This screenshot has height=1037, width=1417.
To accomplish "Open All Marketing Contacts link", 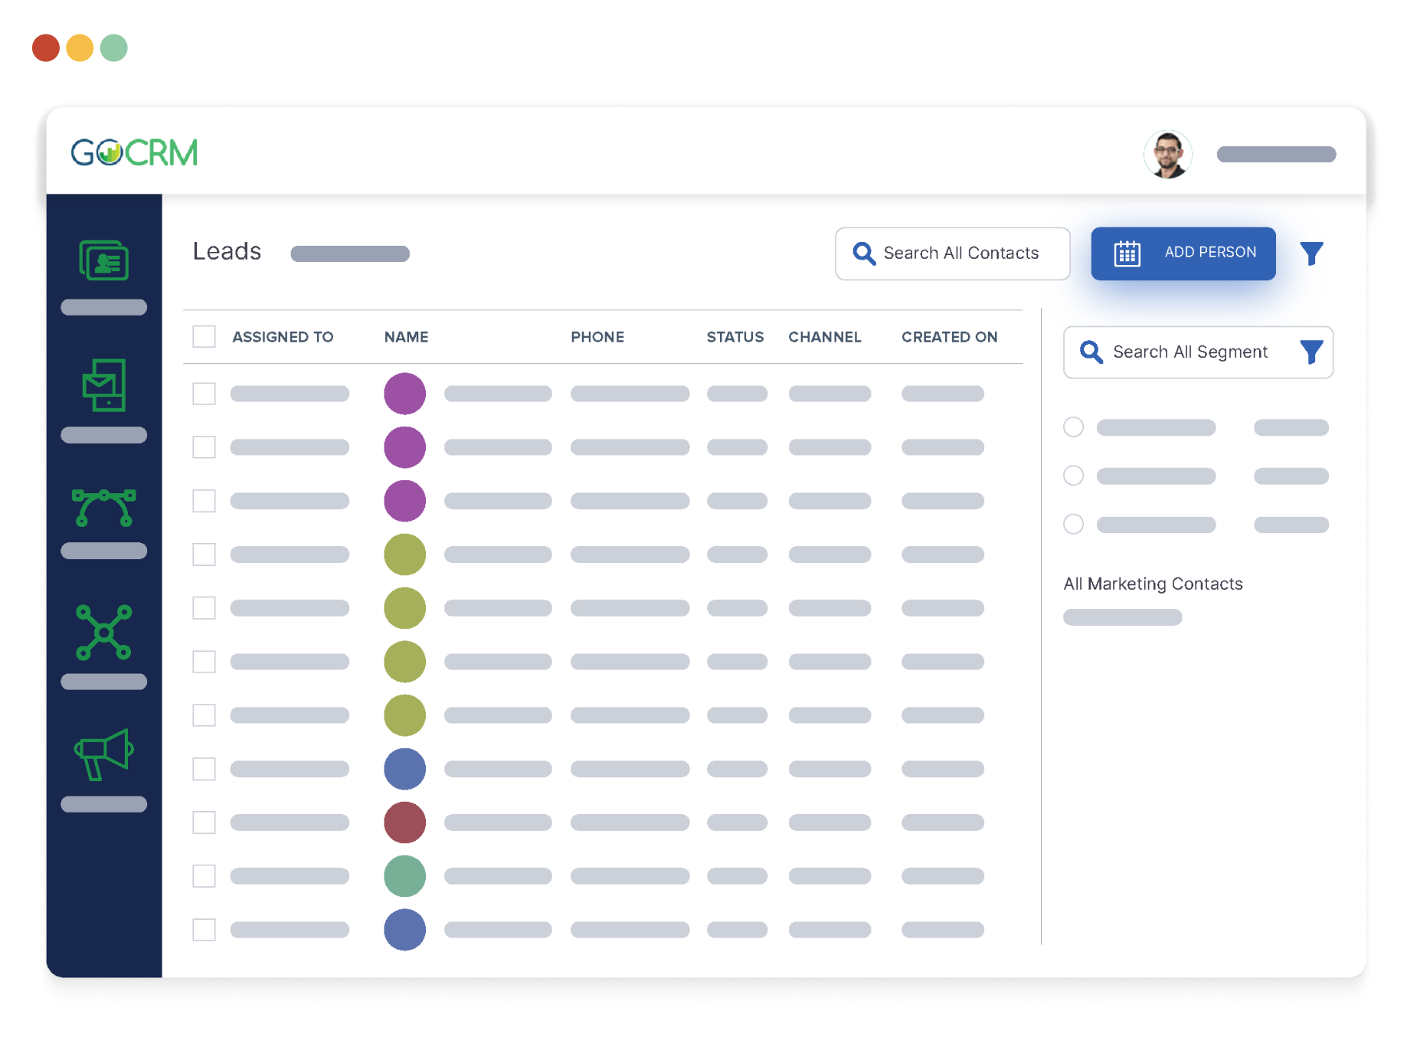I will point(1153,584).
